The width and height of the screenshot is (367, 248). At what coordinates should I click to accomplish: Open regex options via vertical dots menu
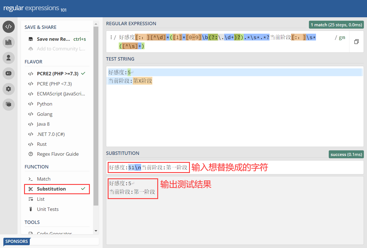point(112,37)
